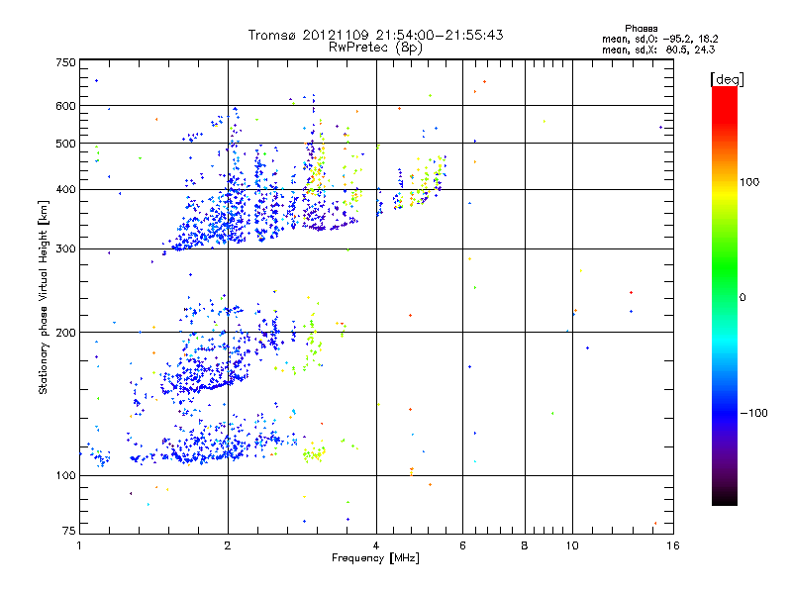Click the 'Frequency [MHz]' axis label

[x=375, y=558]
